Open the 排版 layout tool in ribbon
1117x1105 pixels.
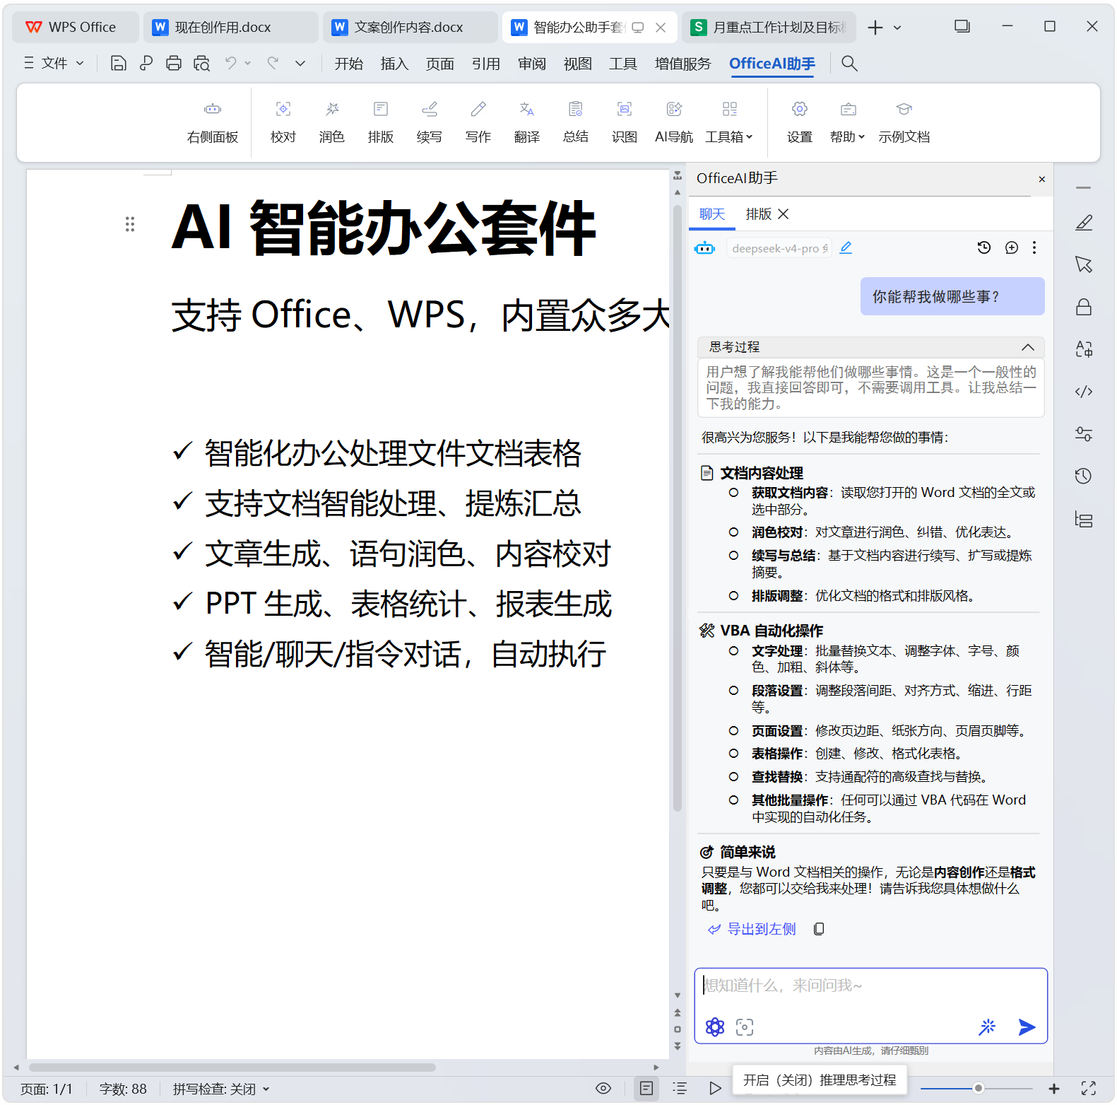381,122
